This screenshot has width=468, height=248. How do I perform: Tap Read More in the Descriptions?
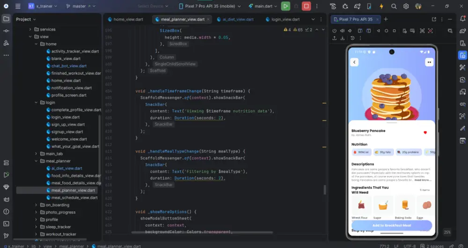(422, 180)
